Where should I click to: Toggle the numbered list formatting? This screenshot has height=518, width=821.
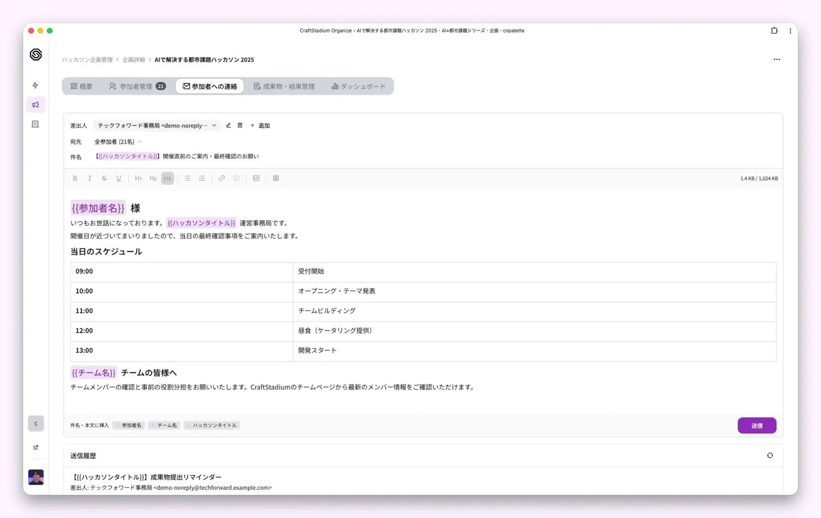click(202, 178)
